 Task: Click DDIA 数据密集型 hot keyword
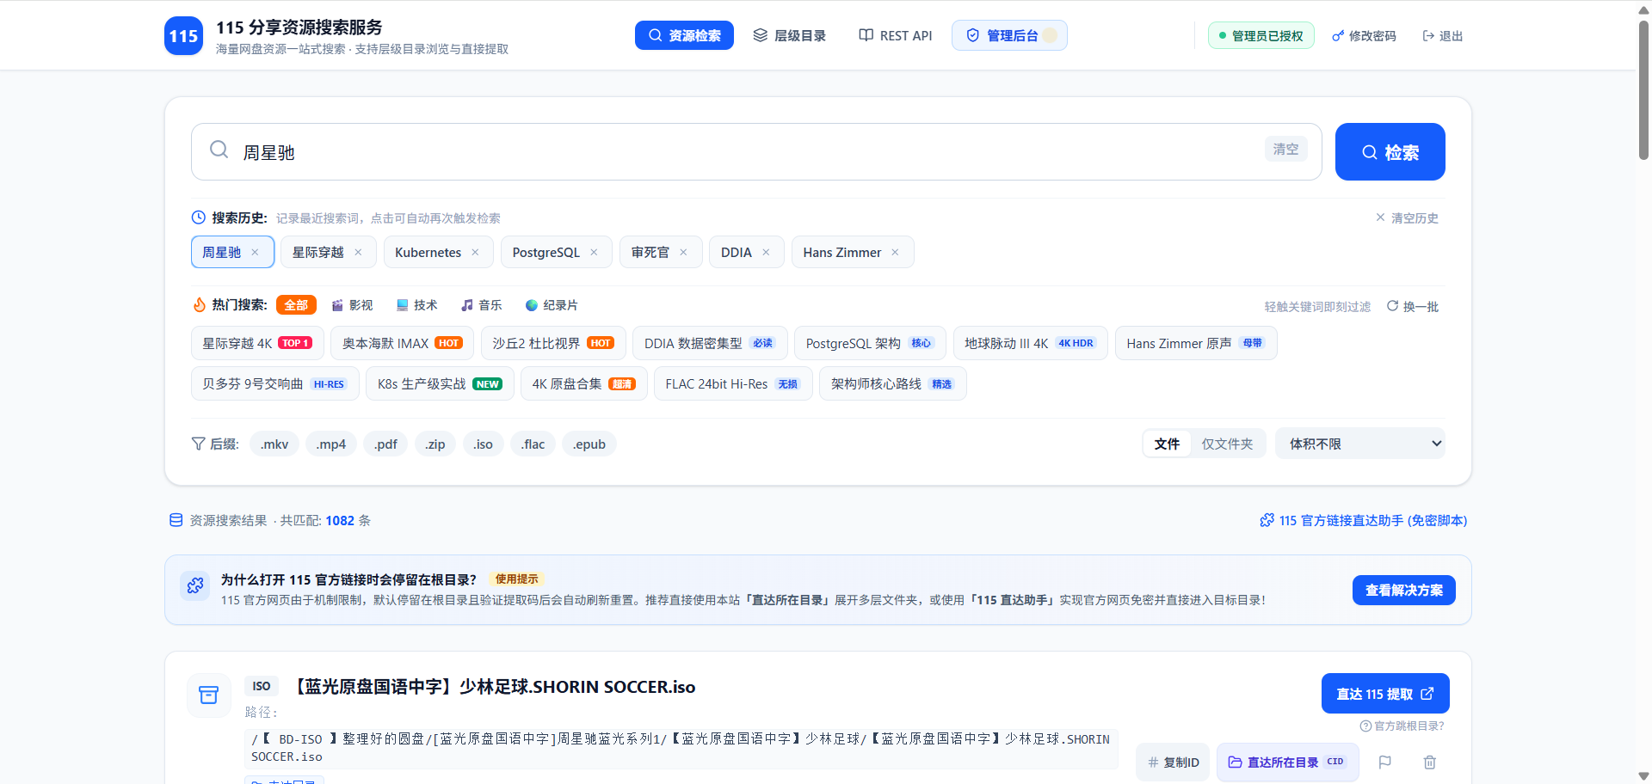[710, 343]
